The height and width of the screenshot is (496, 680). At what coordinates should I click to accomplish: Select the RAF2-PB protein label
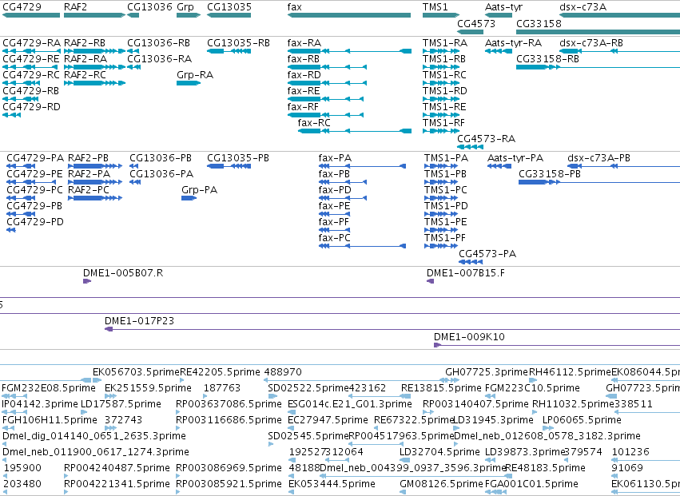[x=89, y=158]
